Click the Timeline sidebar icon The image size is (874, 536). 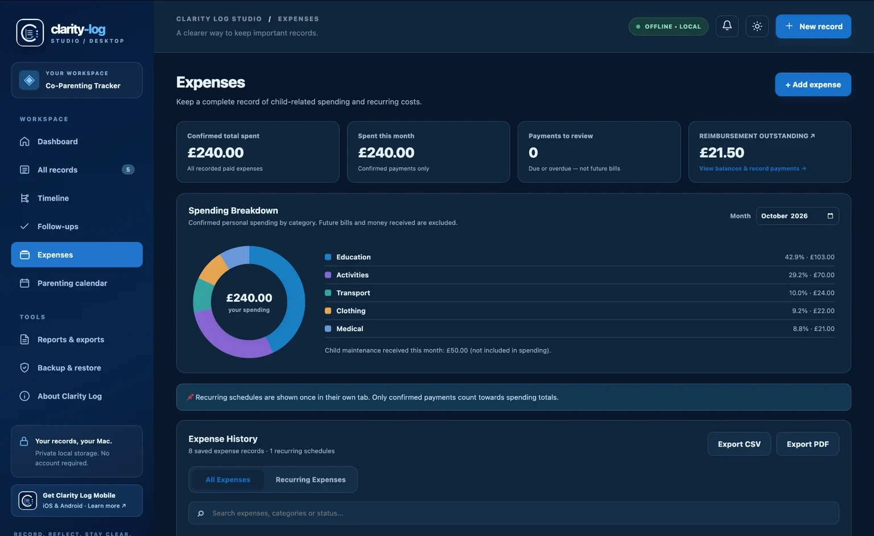click(x=24, y=198)
